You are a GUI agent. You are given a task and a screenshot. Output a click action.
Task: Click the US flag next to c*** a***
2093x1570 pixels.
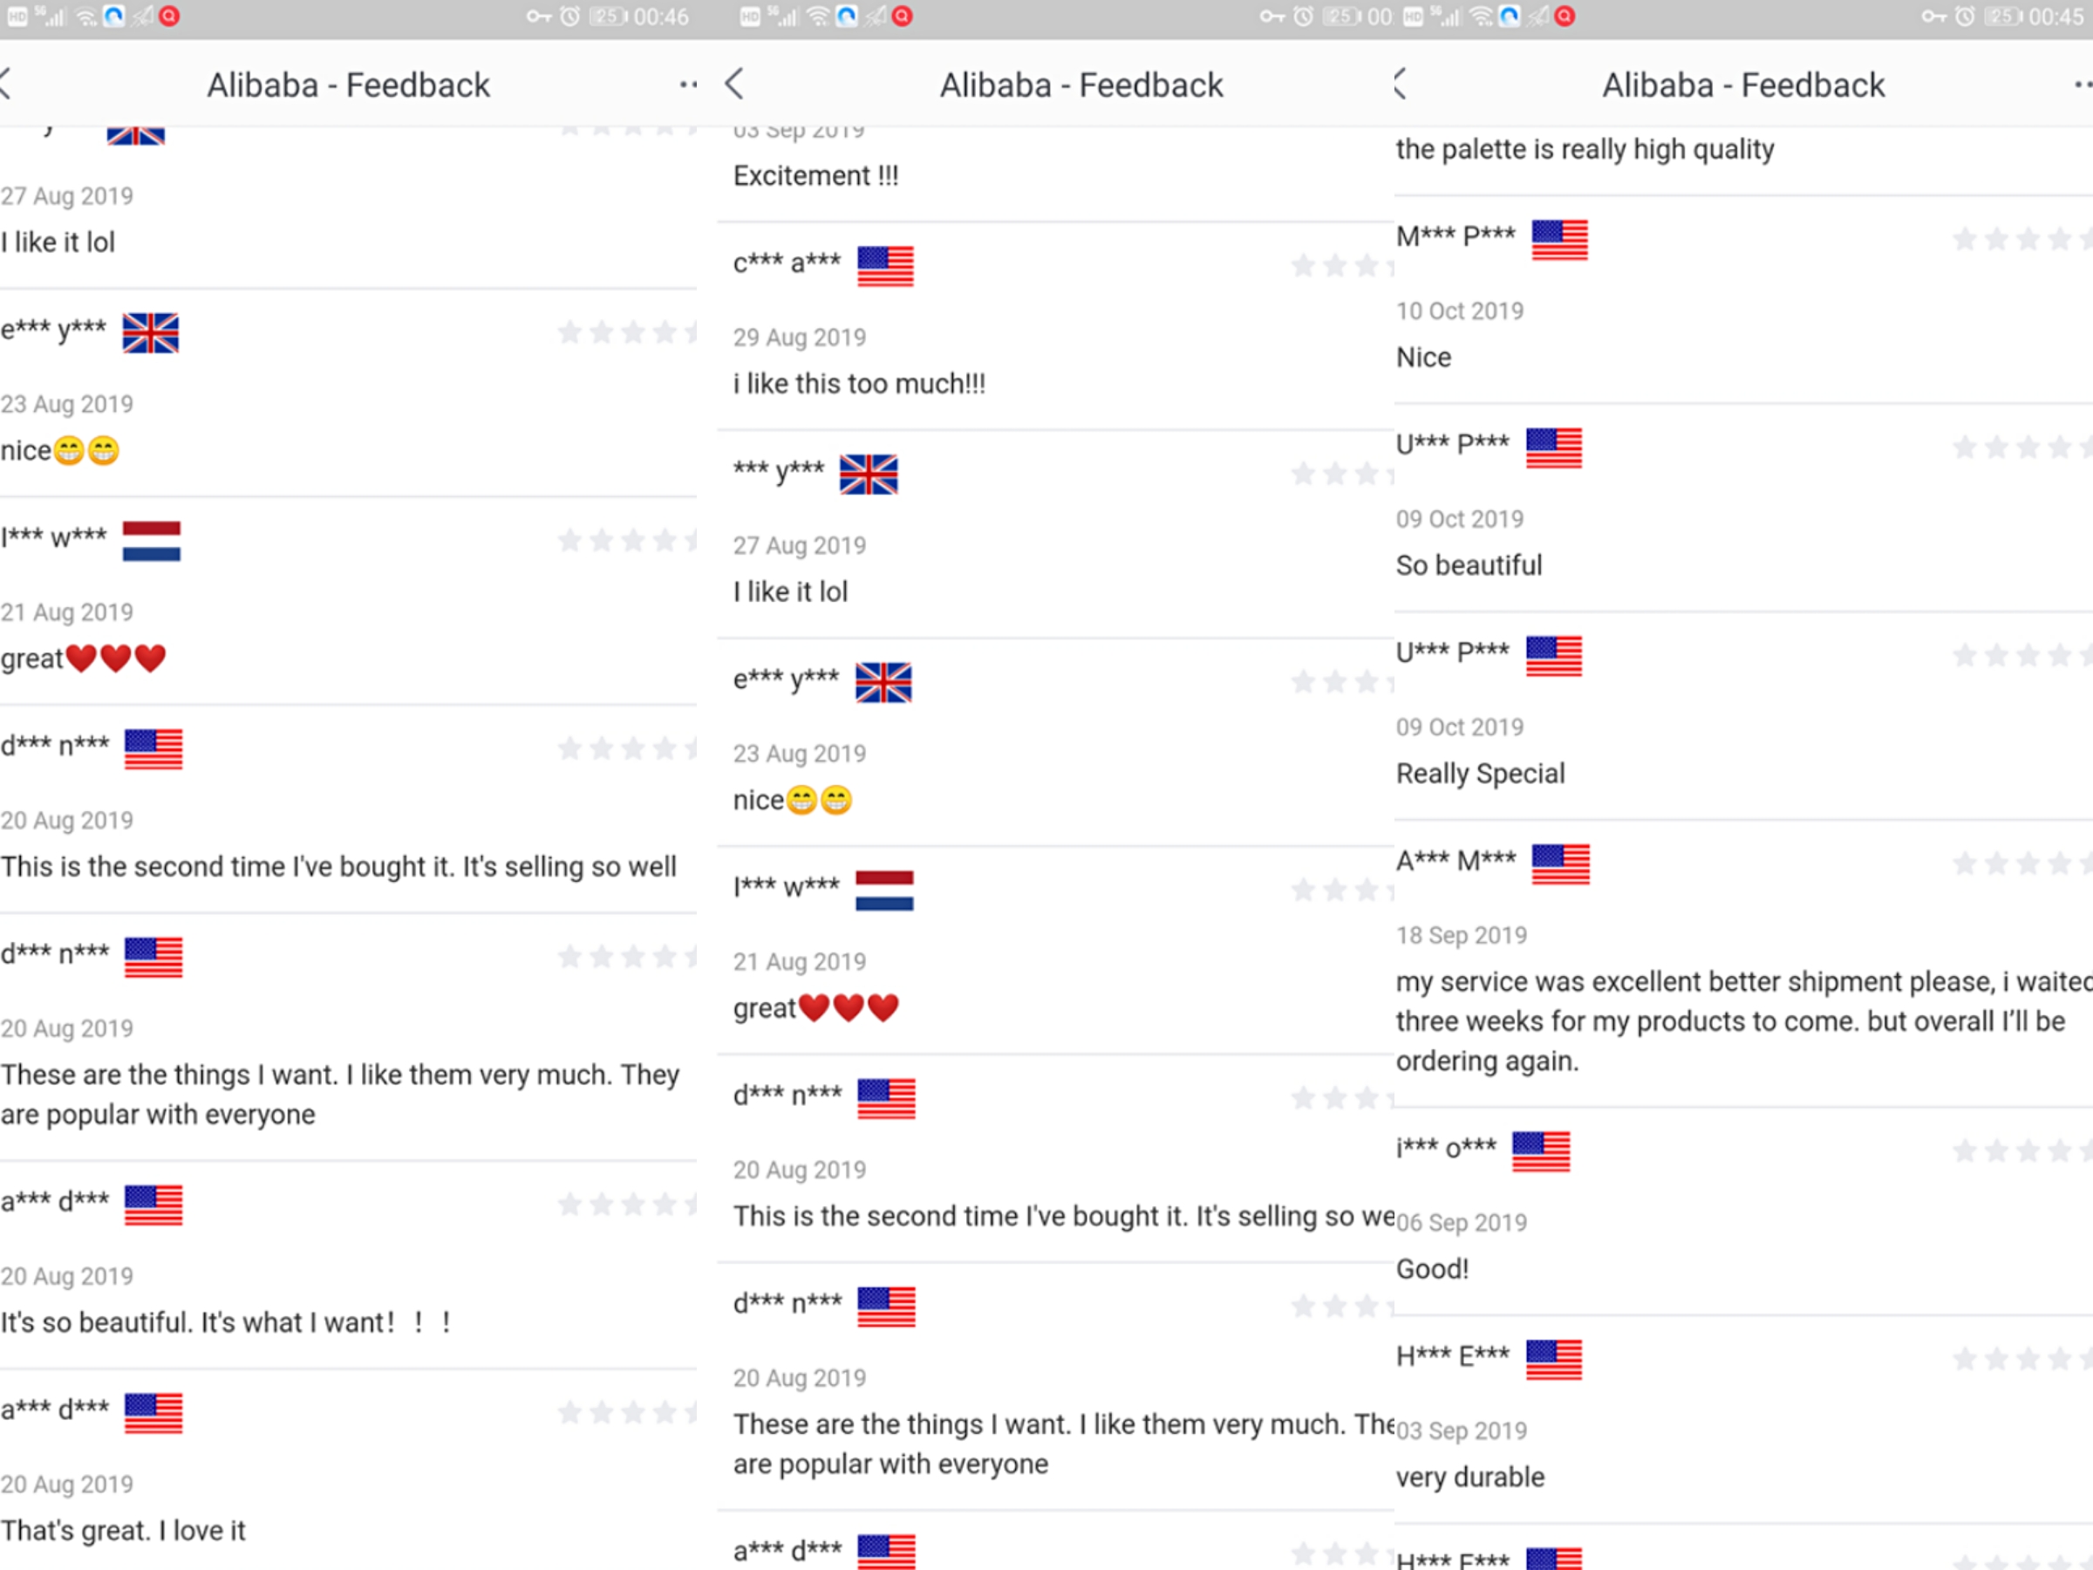[x=886, y=266]
